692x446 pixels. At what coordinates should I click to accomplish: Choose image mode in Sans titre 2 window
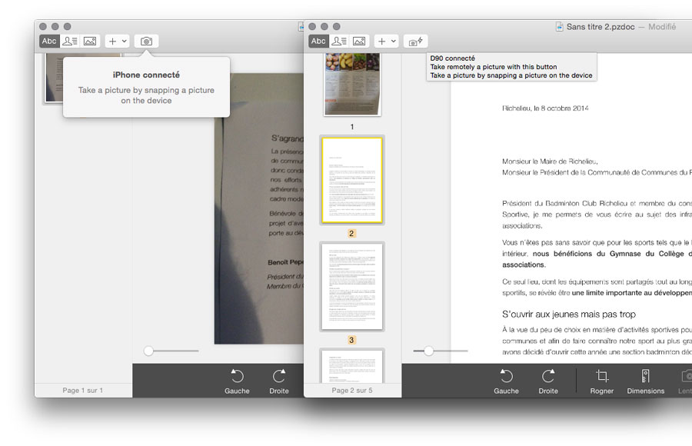coord(359,41)
